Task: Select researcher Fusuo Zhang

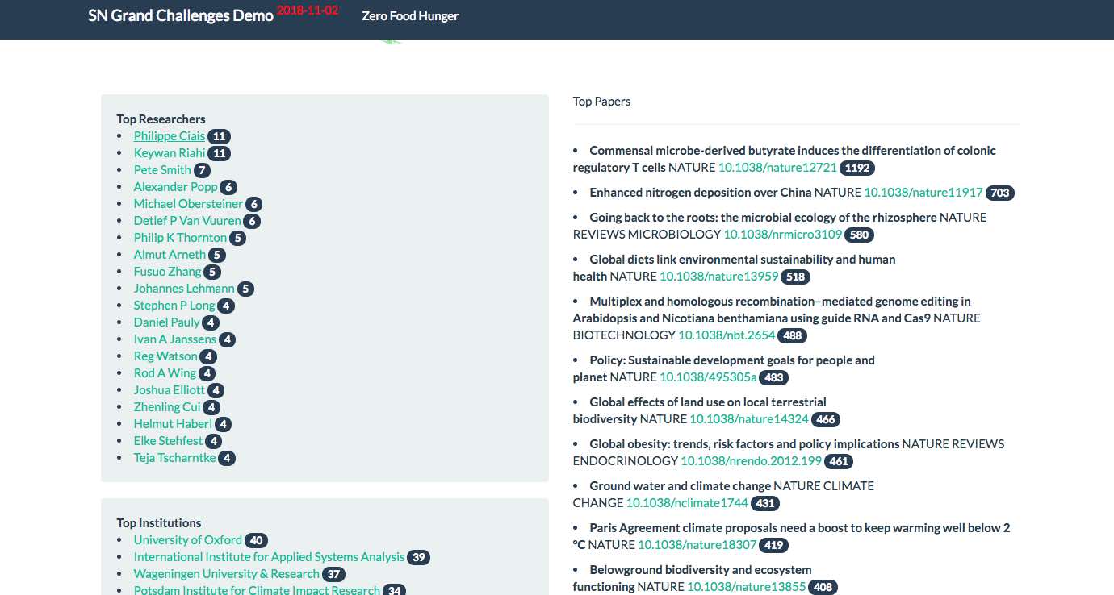Action: pos(167,272)
